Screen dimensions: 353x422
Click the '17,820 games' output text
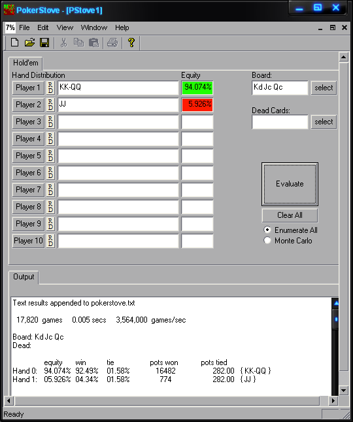pos(39,320)
